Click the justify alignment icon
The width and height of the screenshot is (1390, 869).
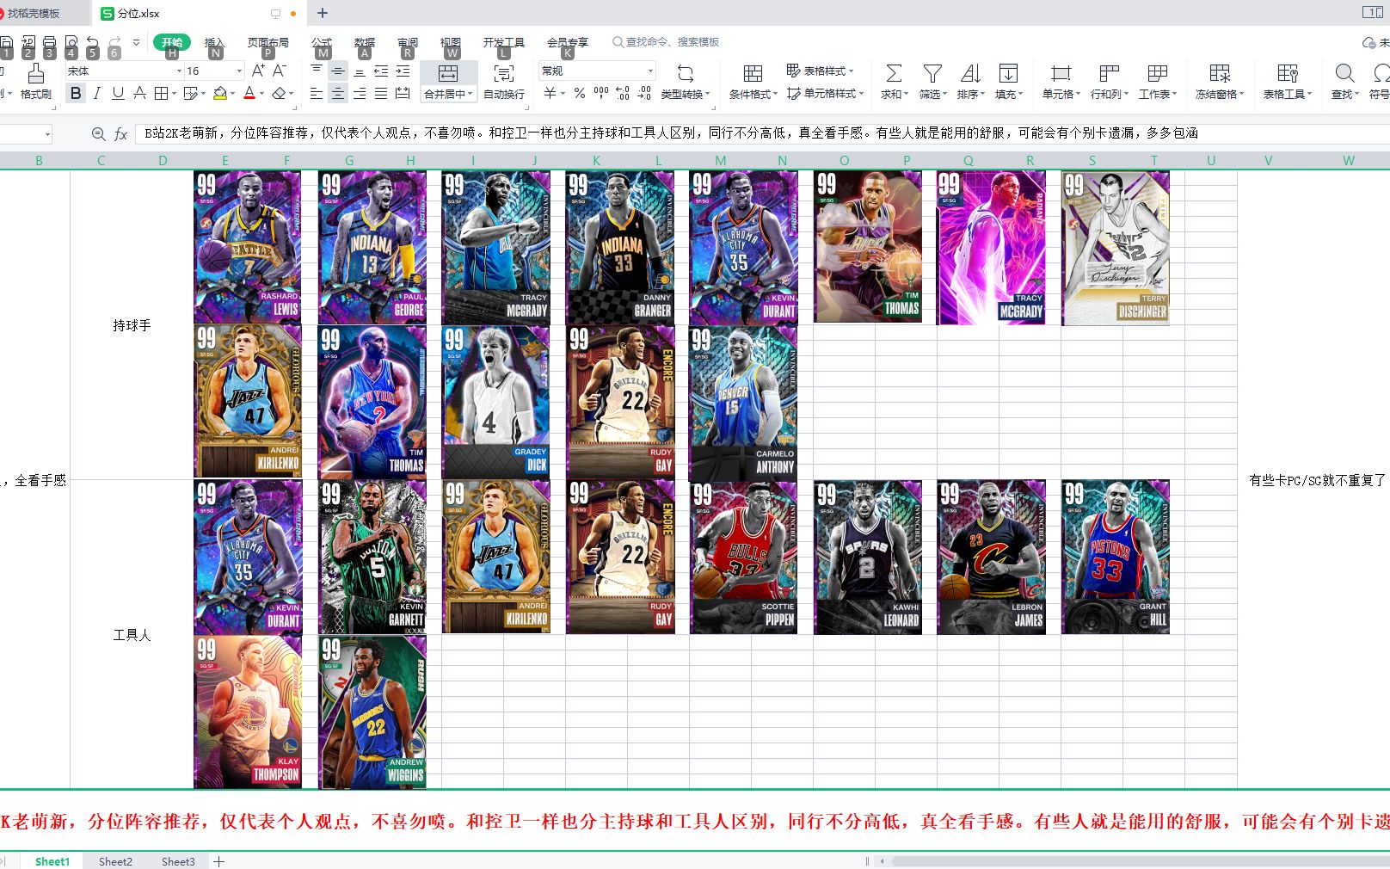381,93
